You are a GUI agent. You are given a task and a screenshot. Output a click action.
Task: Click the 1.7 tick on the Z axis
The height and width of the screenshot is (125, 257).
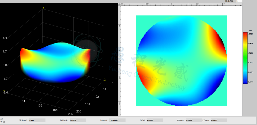pos(5,51)
